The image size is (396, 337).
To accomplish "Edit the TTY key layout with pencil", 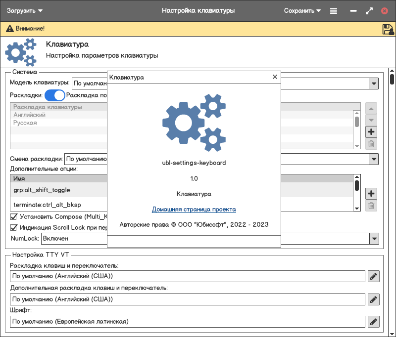I will [x=374, y=276].
